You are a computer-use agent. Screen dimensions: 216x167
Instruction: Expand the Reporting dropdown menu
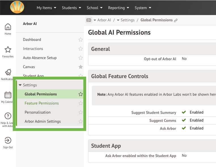coord(118,8)
